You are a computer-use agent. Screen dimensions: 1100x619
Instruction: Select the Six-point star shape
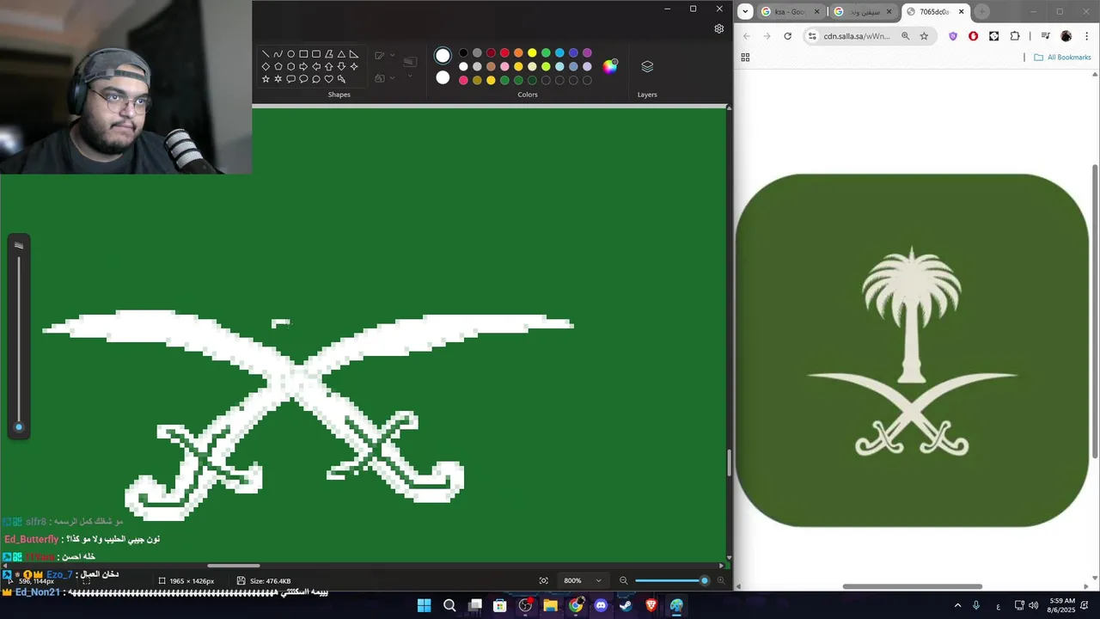(278, 79)
